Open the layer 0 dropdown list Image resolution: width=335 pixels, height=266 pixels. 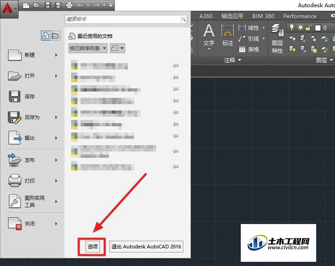click(311, 28)
